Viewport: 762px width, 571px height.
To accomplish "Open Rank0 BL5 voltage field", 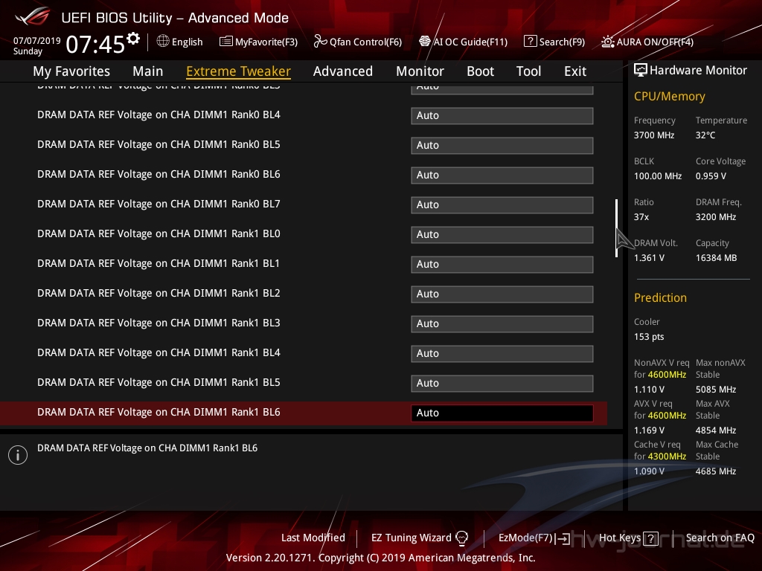I will click(502, 145).
